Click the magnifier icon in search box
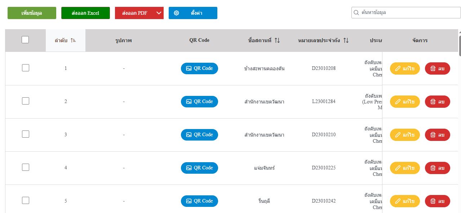Image resolution: width=461 pixels, height=213 pixels. pyautogui.click(x=356, y=13)
